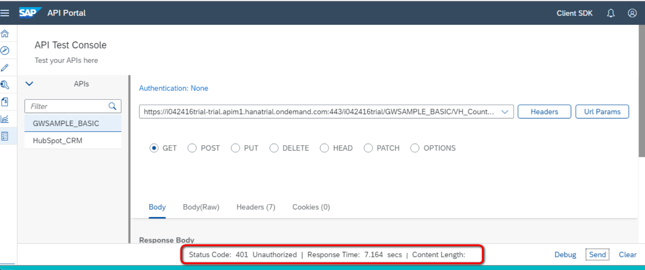This screenshot has width=645, height=270.
Task: Clear the request with Clear
Action: pyautogui.click(x=628, y=255)
